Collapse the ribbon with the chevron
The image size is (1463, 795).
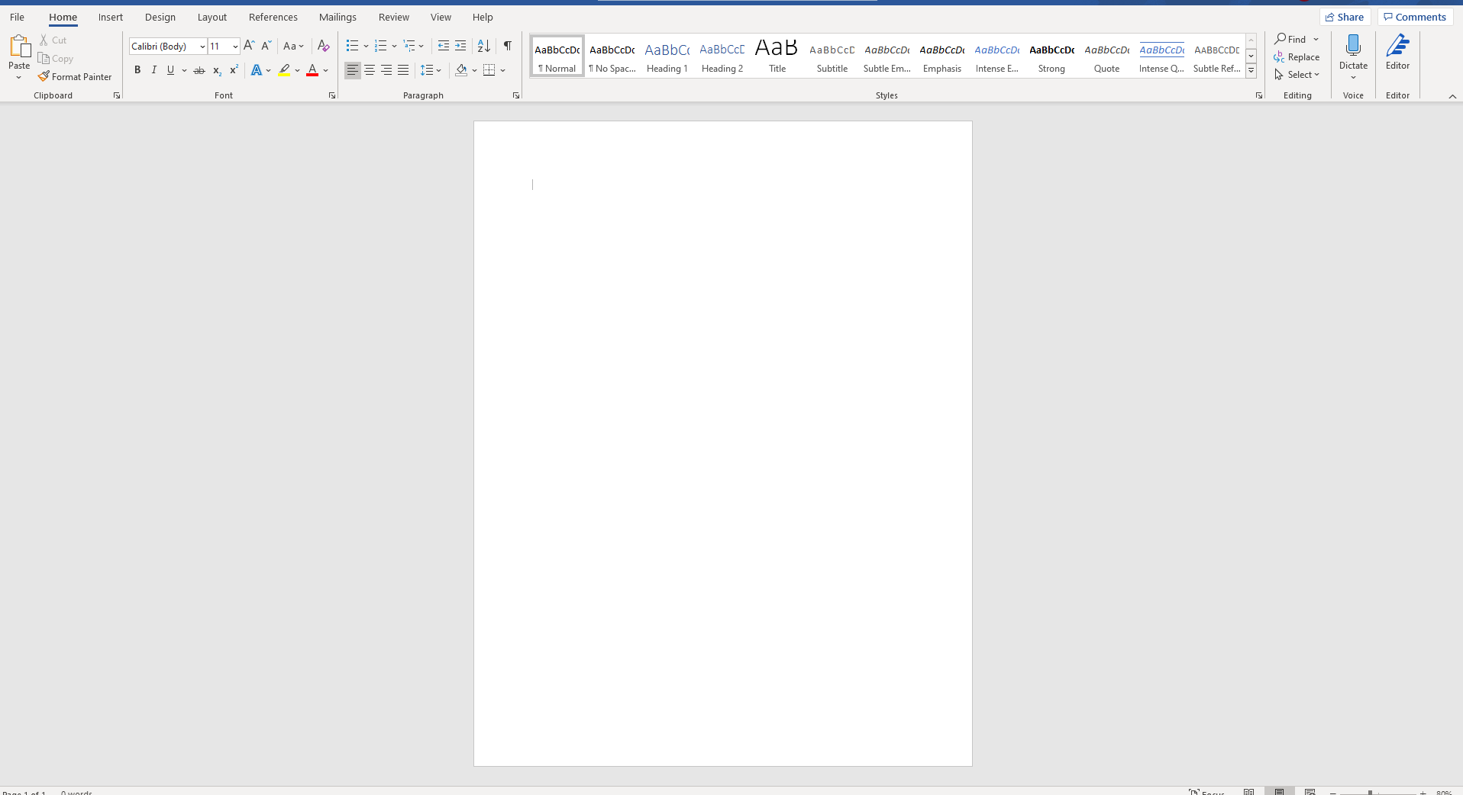[1452, 96]
